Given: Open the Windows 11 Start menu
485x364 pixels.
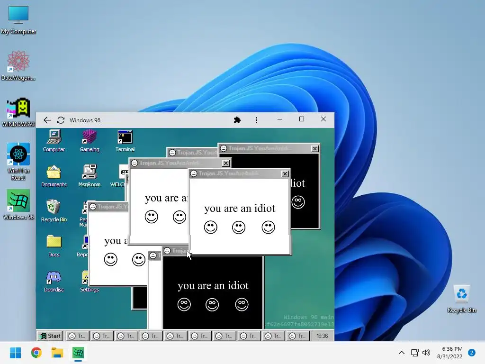Looking at the screenshot, I should (x=15, y=353).
